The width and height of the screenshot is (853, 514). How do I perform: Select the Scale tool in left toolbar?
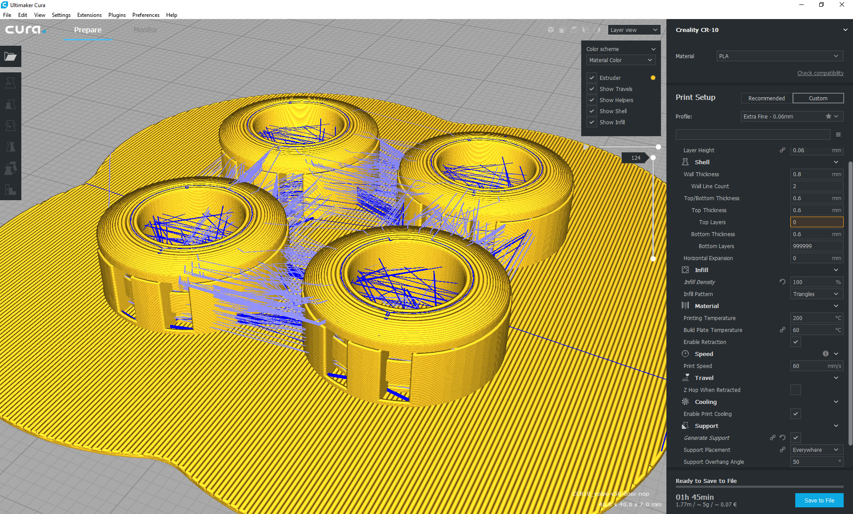click(x=11, y=104)
